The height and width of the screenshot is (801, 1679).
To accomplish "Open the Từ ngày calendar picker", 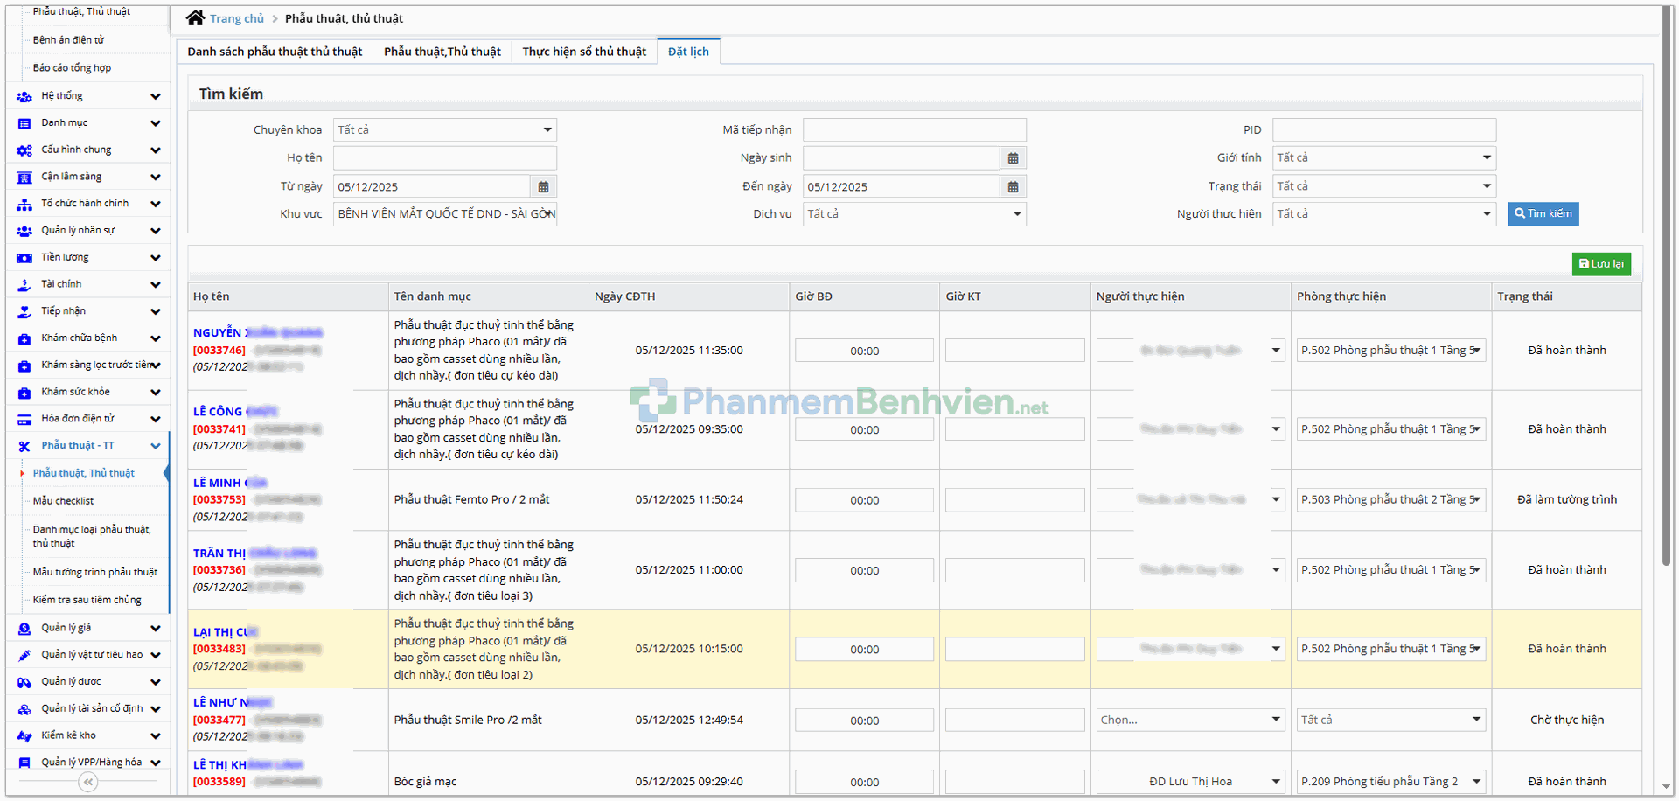I will [x=543, y=187].
